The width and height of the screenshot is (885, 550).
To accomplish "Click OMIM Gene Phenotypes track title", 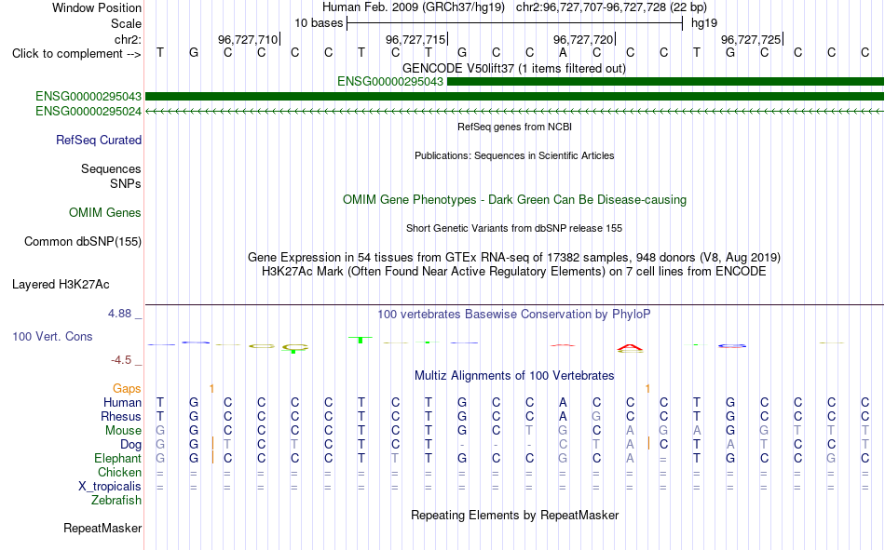I will pyautogui.click(x=514, y=200).
